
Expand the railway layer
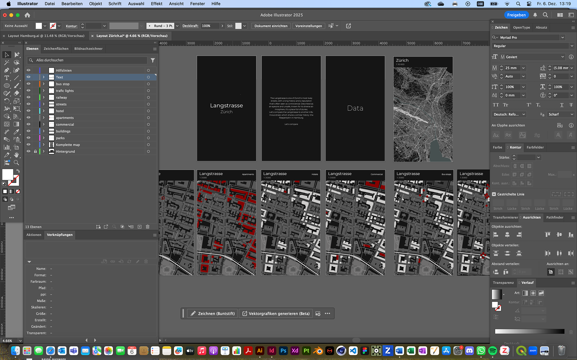(x=44, y=97)
